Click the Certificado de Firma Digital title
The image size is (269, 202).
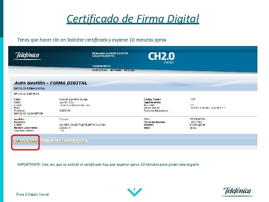(133, 19)
